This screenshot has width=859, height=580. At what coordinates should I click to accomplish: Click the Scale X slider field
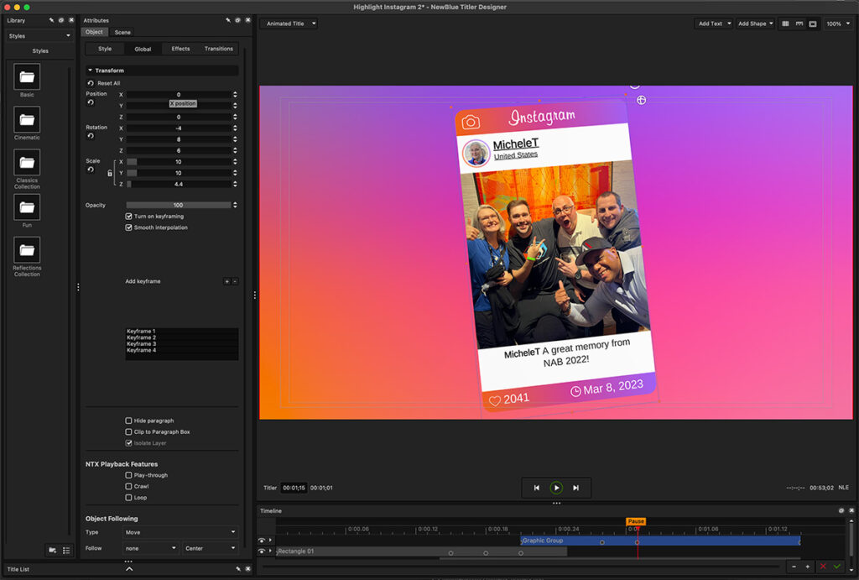tap(179, 162)
